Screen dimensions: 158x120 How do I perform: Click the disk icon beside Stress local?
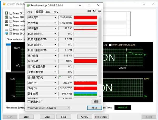coord(6,30)
